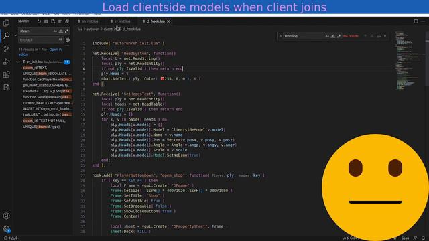Toggle Match Whole Word in sidebar search

point(61,31)
